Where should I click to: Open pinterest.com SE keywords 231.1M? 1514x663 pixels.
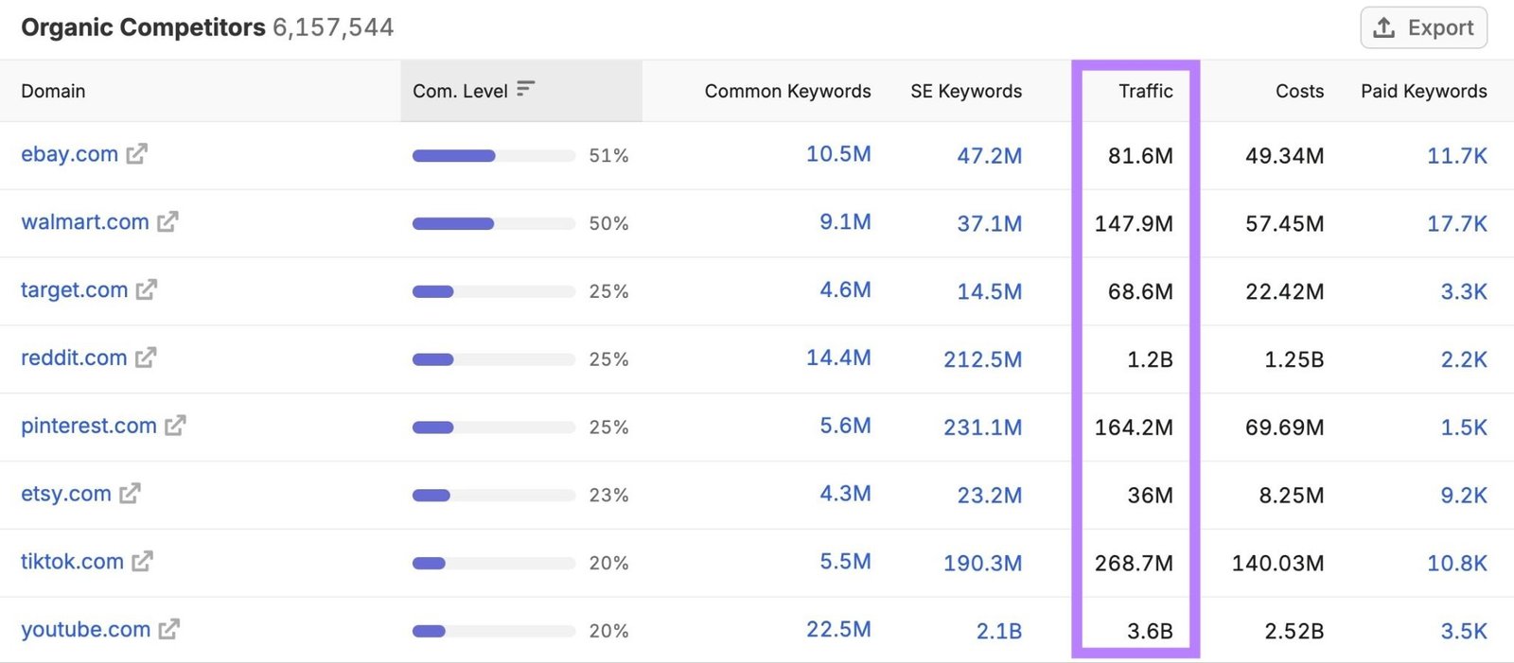982,427
